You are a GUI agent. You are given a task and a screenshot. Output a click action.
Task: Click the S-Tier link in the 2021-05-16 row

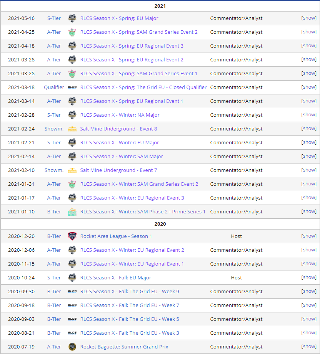tap(54, 18)
